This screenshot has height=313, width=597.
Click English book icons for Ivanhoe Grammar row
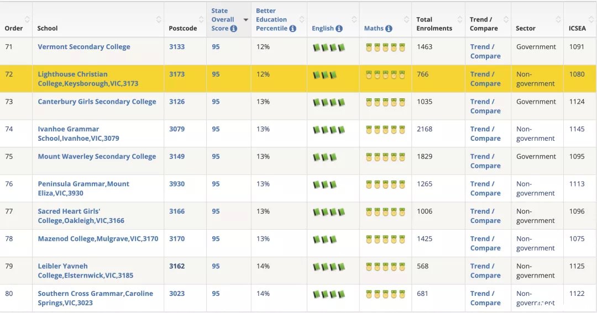(x=329, y=130)
